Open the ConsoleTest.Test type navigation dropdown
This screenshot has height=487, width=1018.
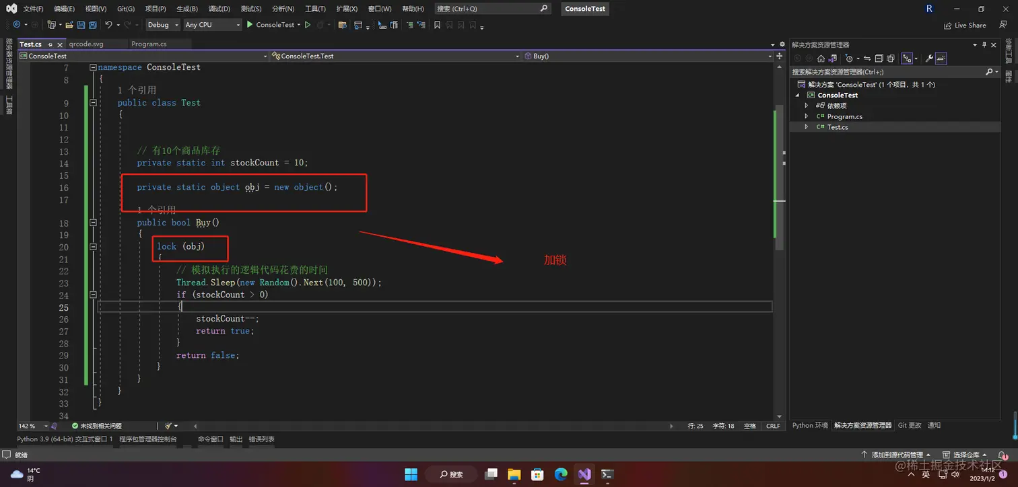(x=395, y=57)
